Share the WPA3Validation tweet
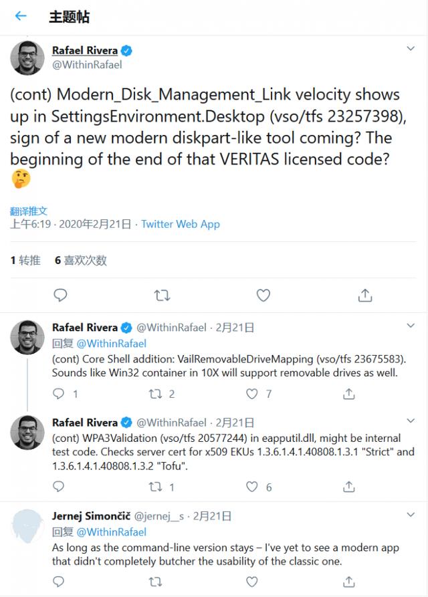428x597 pixels. (349, 487)
